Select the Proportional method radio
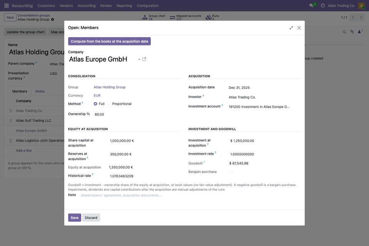This screenshot has height=246, width=369. click(109, 104)
